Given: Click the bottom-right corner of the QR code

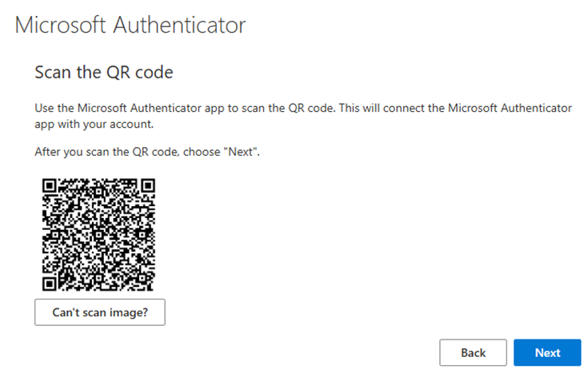Looking at the screenshot, I should pyautogui.click(x=152, y=288).
